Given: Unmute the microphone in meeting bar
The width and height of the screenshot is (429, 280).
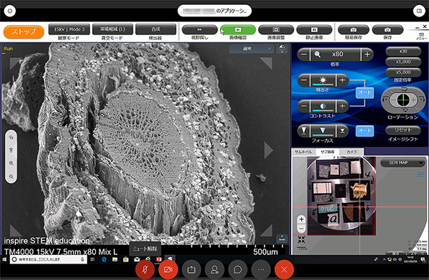Looking at the screenshot, I should point(144,269).
